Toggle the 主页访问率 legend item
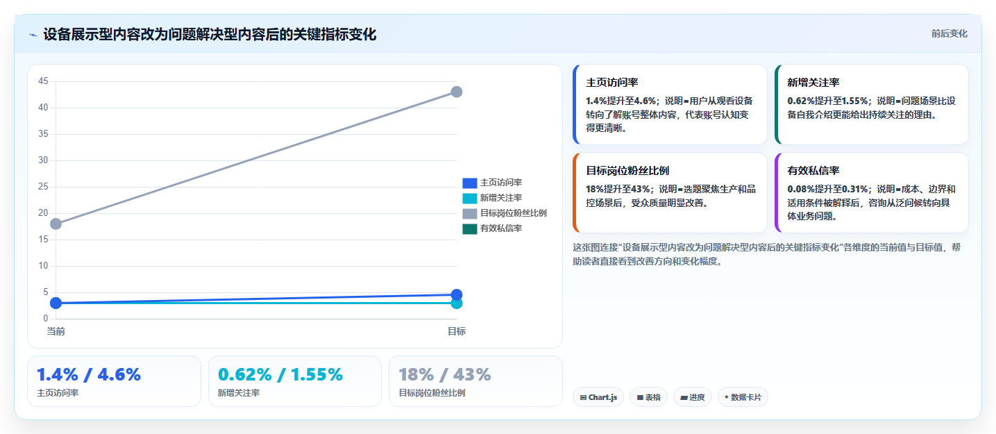Image resolution: width=996 pixels, height=434 pixels. tap(492, 183)
